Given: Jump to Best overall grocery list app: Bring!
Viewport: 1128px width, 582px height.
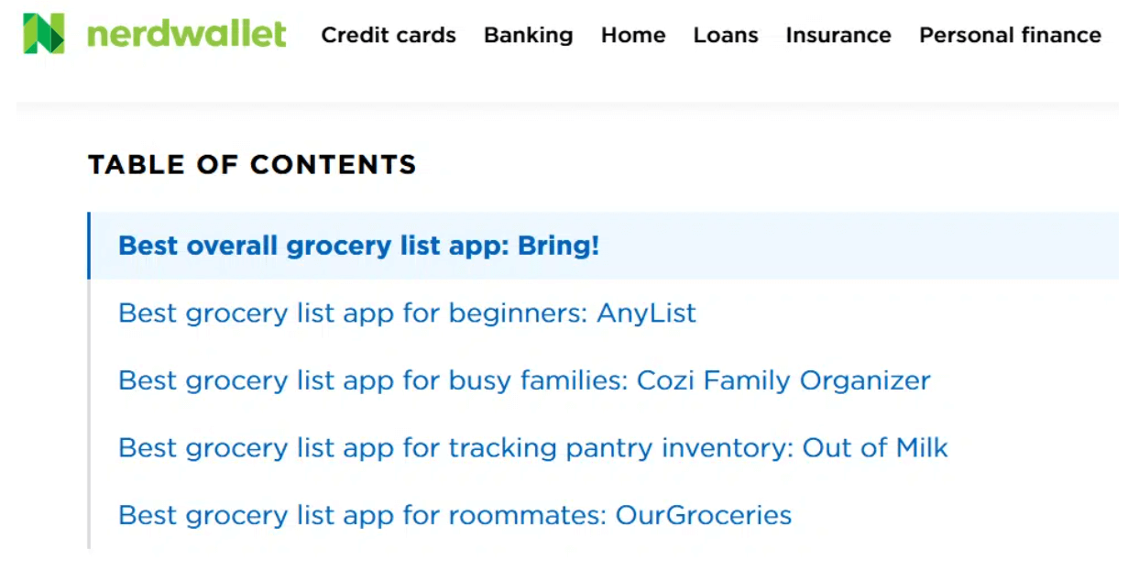Looking at the screenshot, I should [359, 246].
